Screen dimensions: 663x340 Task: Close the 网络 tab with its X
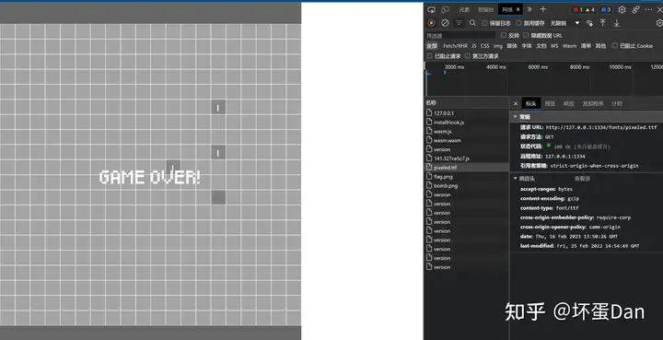tap(518, 10)
